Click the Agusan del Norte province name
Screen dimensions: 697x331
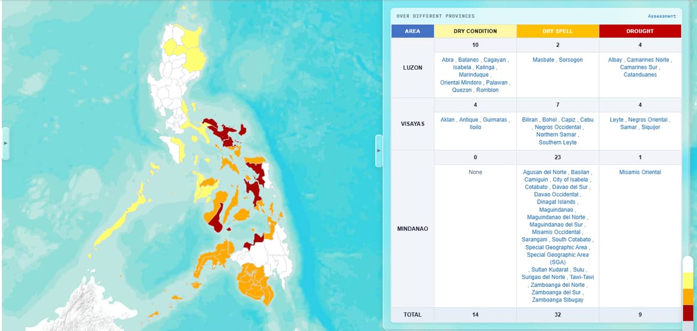[545, 172]
